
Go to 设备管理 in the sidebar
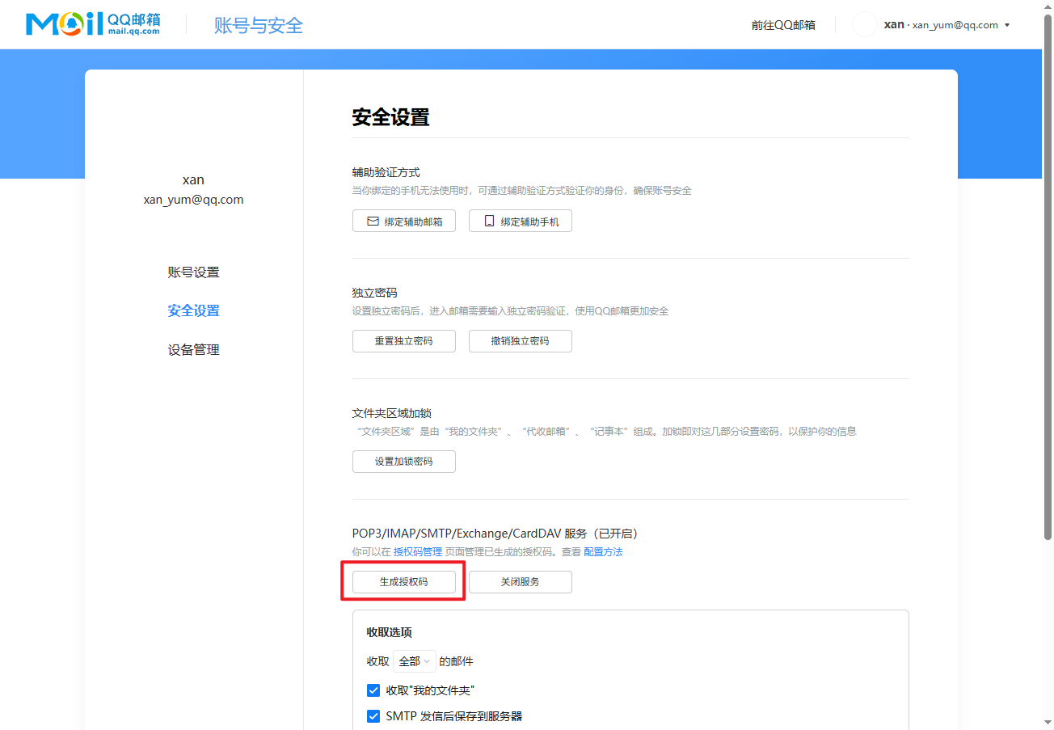[194, 350]
